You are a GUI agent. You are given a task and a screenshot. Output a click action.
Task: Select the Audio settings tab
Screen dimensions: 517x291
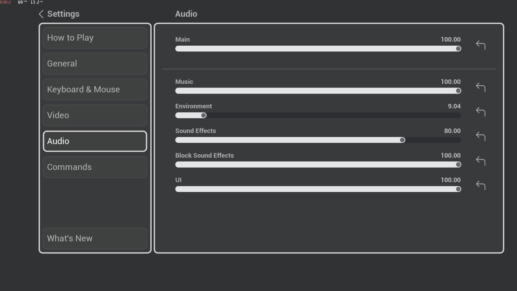click(95, 141)
